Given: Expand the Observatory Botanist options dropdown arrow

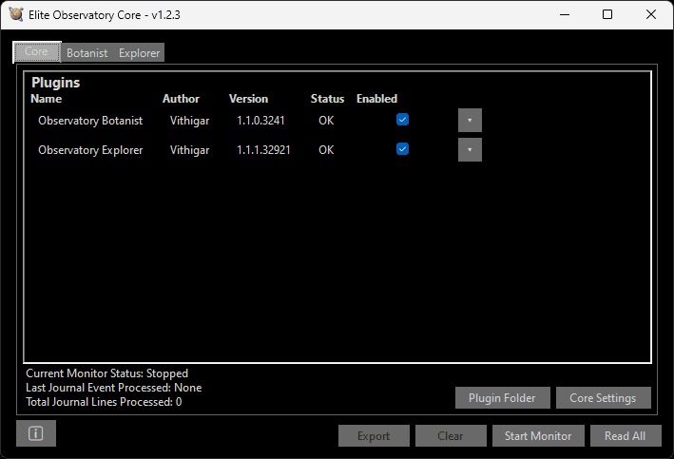Looking at the screenshot, I should click(x=469, y=121).
